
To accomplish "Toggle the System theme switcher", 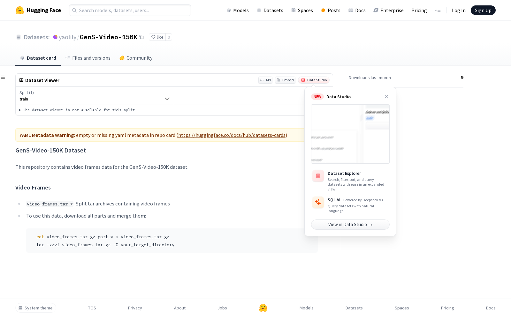I will pyautogui.click(x=36, y=308).
